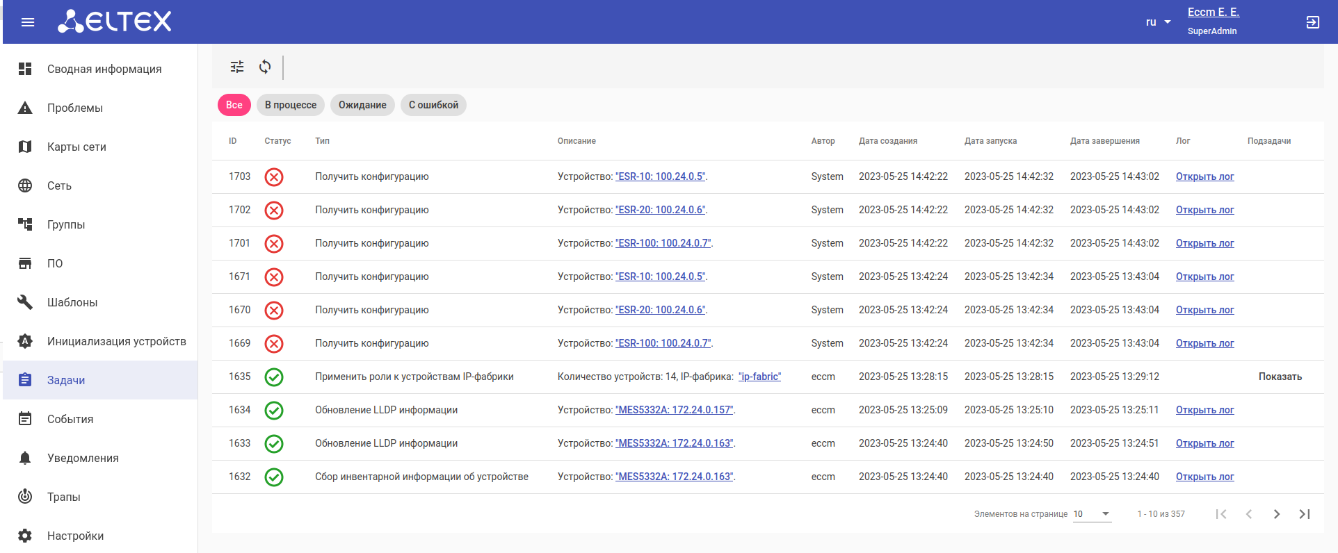Click success status icon of task 1635
The width and height of the screenshot is (1338, 553).
[x=274, y=377]
